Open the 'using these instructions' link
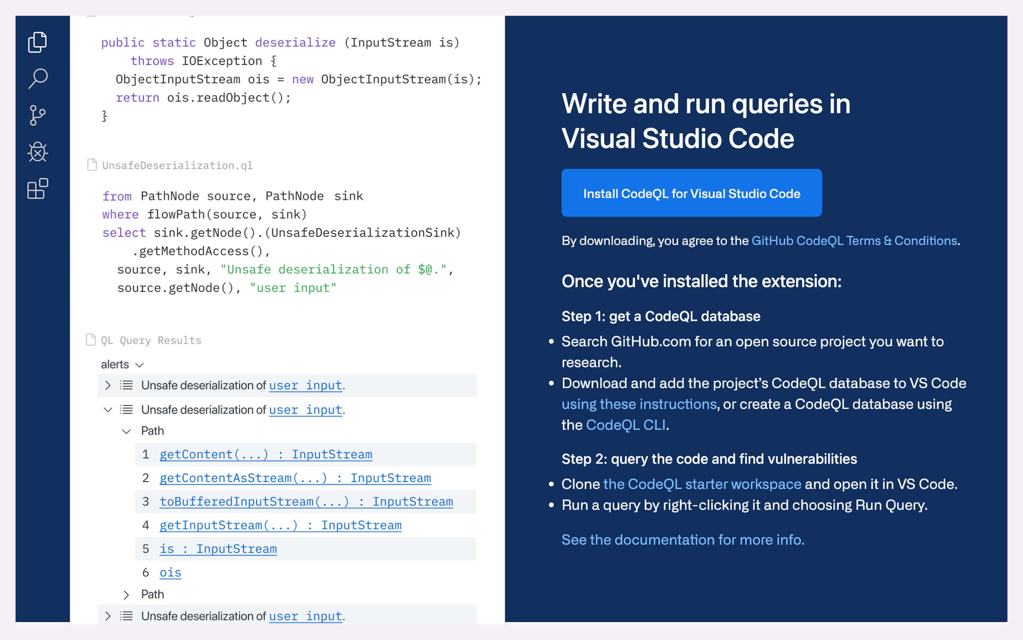 tap(639, 404)
